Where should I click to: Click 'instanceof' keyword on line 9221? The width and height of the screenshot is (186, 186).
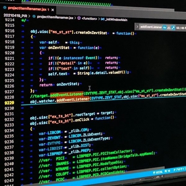pos(73,58)
